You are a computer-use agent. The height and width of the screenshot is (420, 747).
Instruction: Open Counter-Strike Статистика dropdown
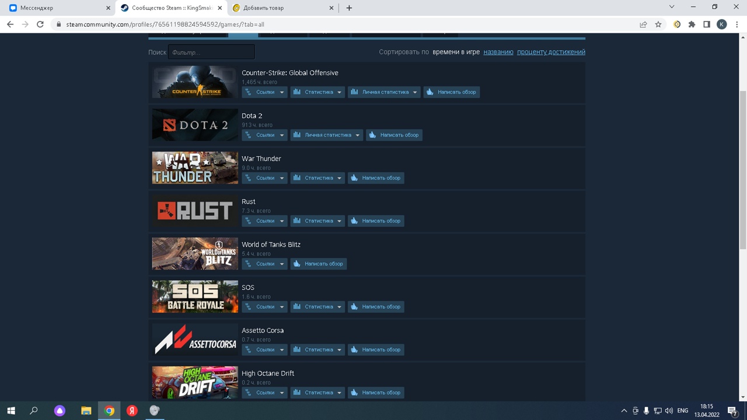pyautogui.click(x=317, y=92)
